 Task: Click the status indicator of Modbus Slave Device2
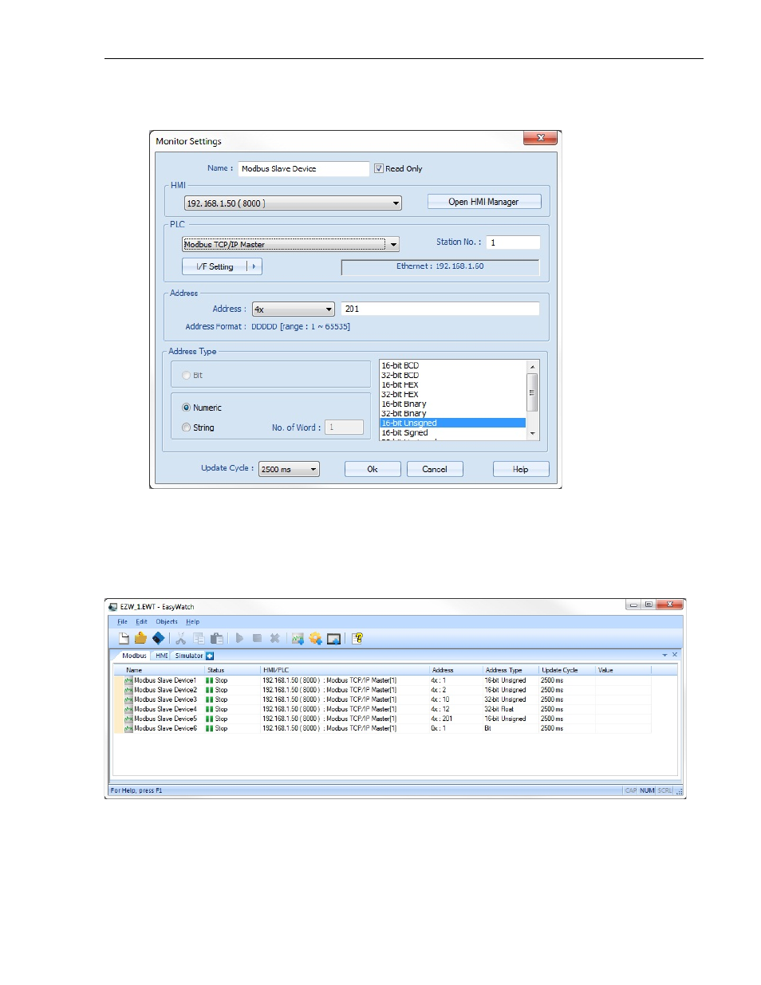coord(210,690)
